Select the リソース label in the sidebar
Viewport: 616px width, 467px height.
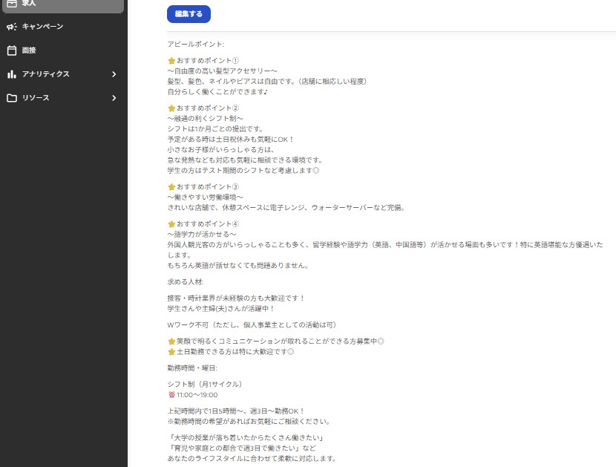pyautogui.click(x=36, y=98)
